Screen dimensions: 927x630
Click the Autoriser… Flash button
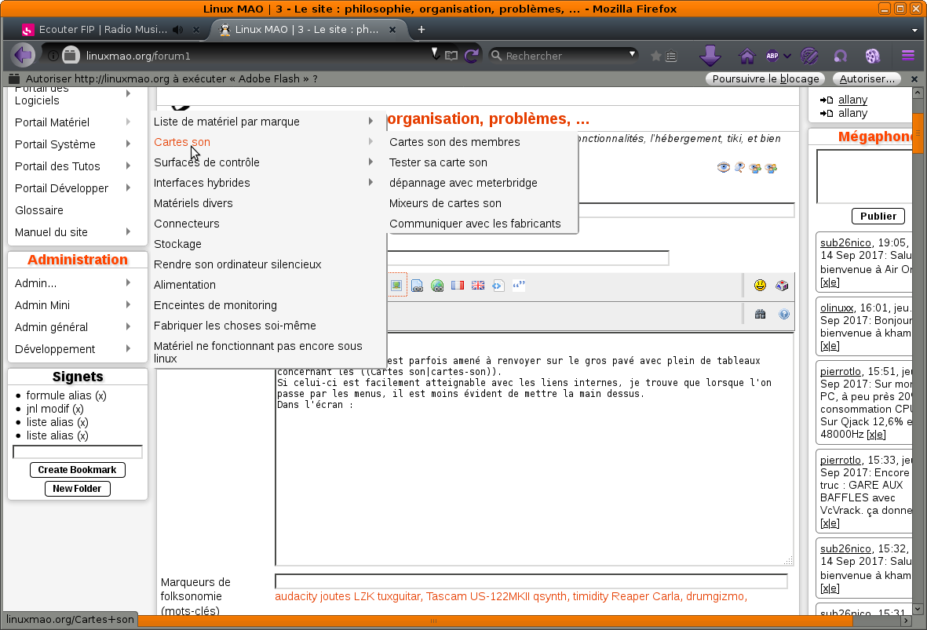coord(867,78)
